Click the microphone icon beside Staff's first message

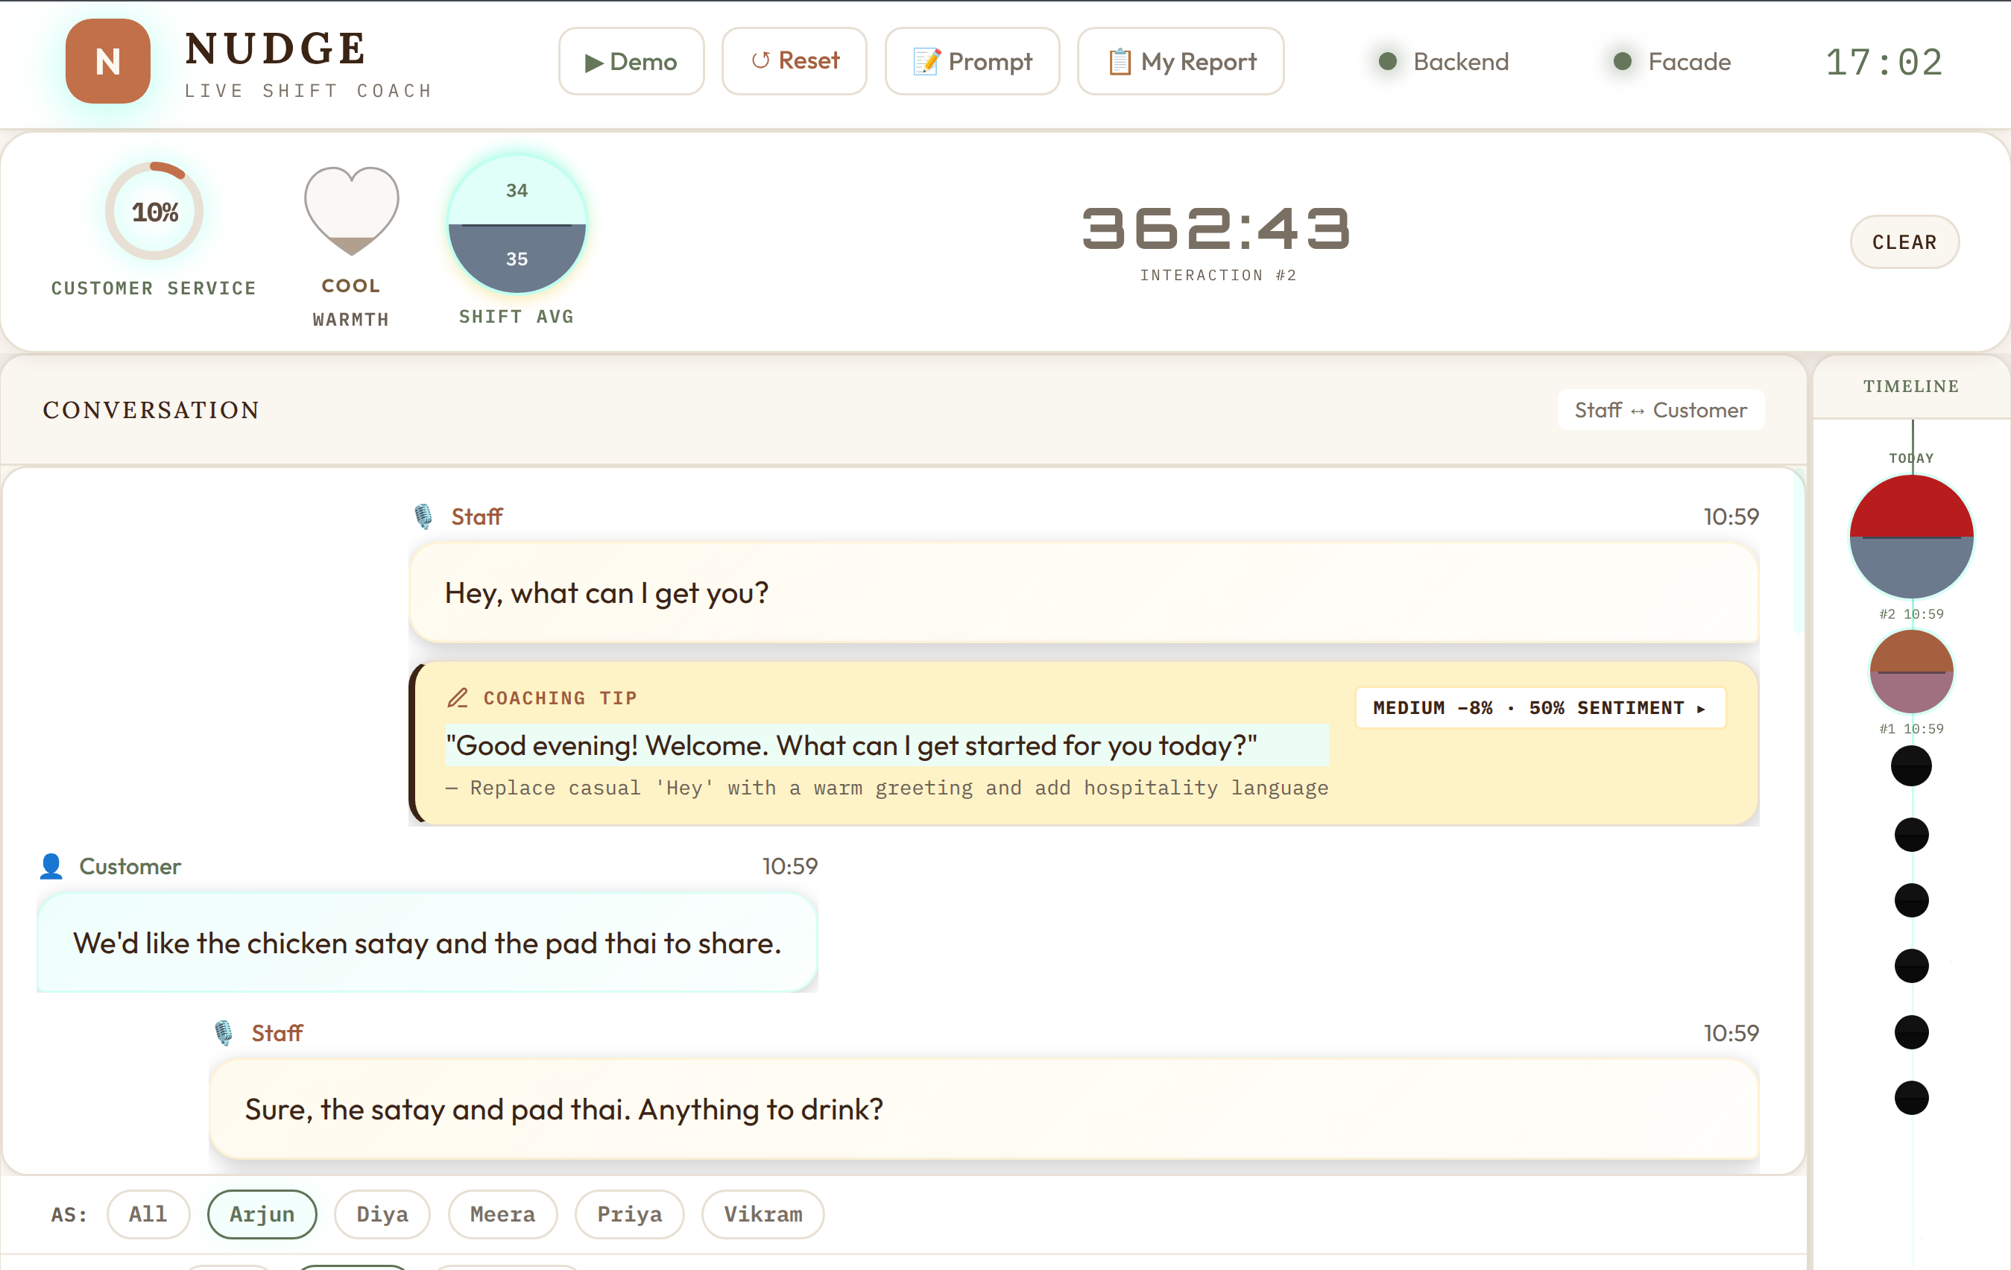pos(423,515)
